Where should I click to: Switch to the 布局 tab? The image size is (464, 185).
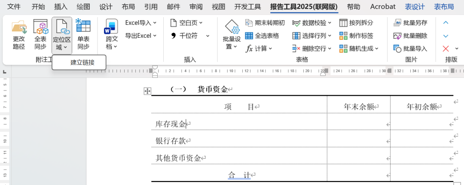128,6
